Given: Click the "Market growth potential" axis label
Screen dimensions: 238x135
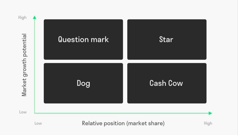Looking at the screenshot, I should (x=24, y=65).
